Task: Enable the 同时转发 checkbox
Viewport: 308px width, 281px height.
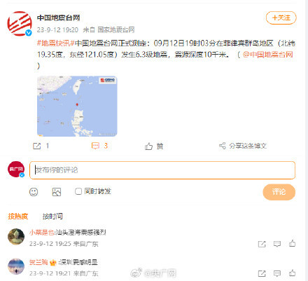Action: (x=78, y=191)
